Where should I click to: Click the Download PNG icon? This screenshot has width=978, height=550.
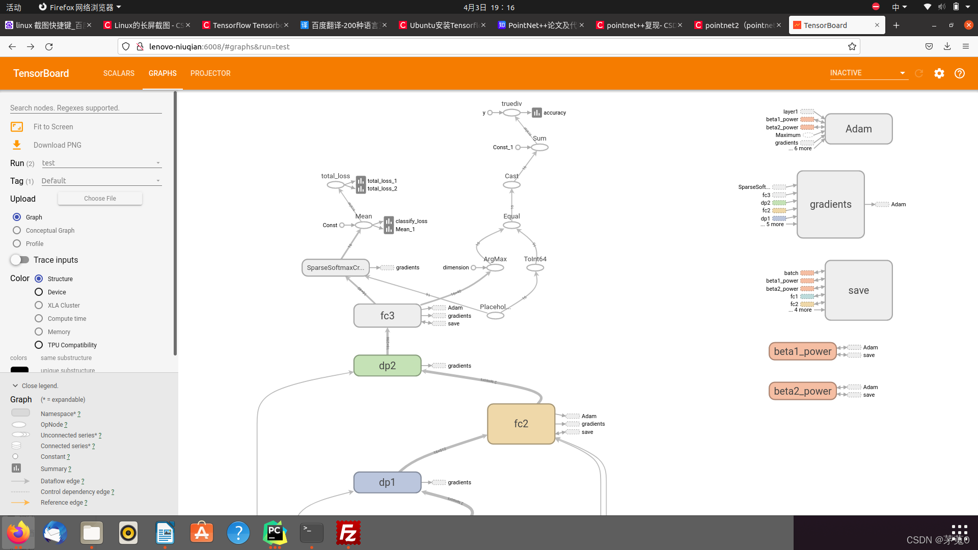coord(17,145)
